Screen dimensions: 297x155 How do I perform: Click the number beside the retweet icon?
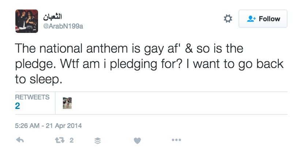point(72,140)
